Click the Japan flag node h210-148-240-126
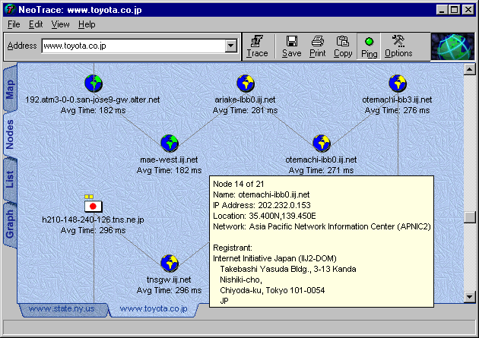 94,206
